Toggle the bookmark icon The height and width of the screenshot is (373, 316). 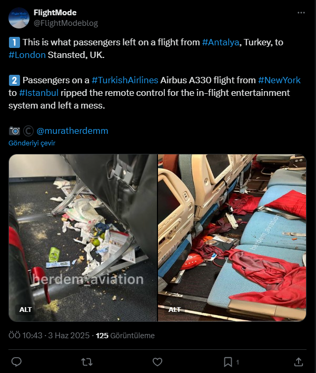228,362
